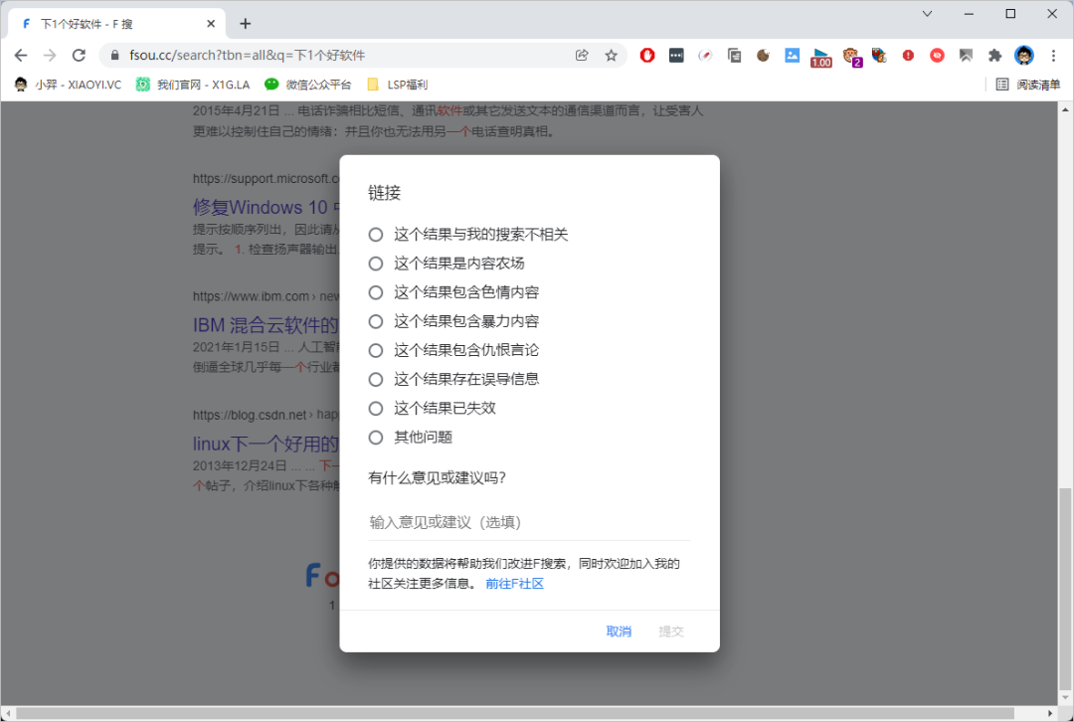The width and height of the screenshot is (1074, 722).
Task: Open the copy-pages extension icon
Action: point(734,56)
